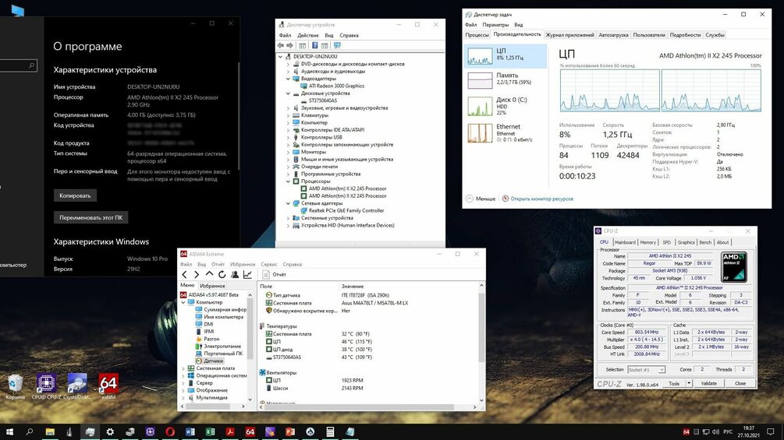Open the aida64 desktop shortcut

[108, 386]
